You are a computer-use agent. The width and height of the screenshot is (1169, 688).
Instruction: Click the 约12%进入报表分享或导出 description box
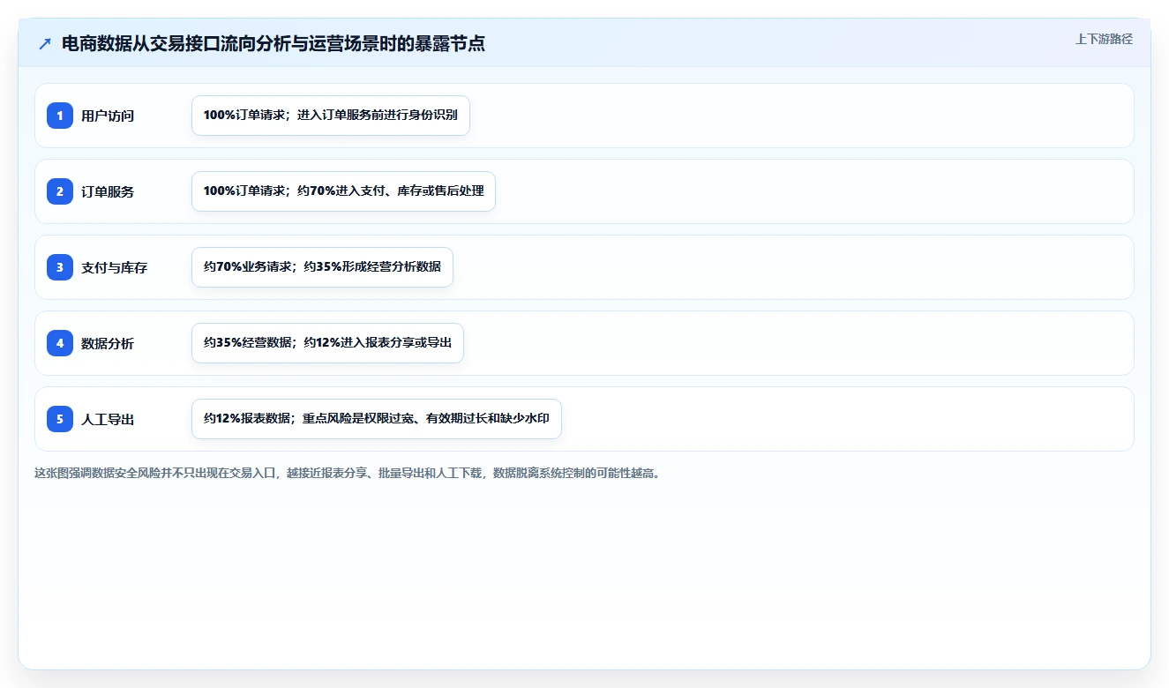pyautogui.click(x=327, y=343)
